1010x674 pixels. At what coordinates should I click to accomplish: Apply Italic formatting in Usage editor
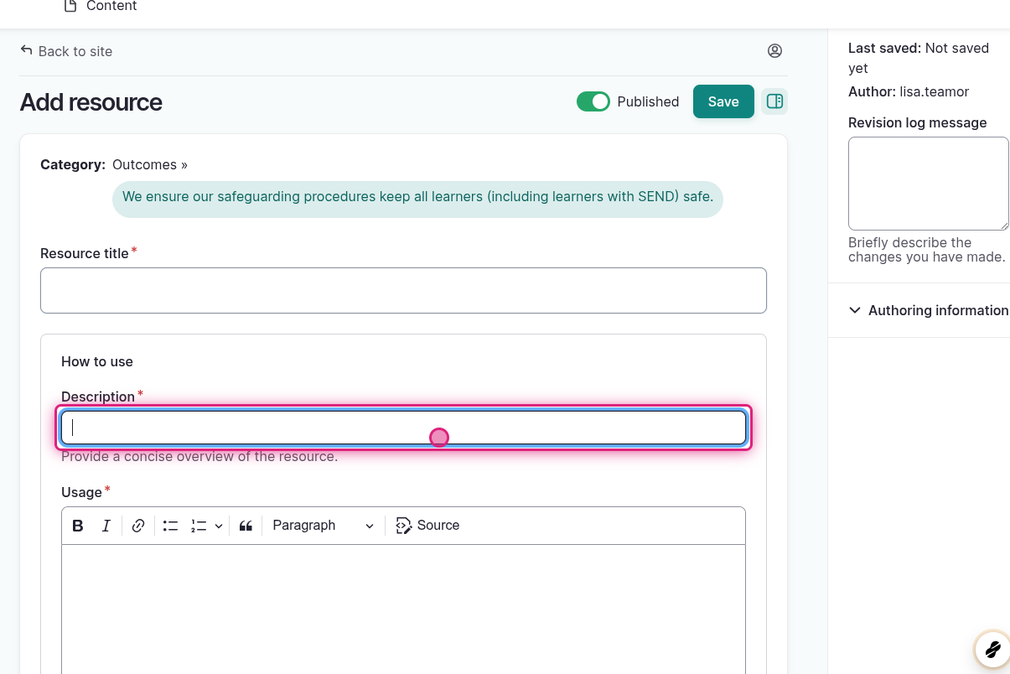click(106, 526)
